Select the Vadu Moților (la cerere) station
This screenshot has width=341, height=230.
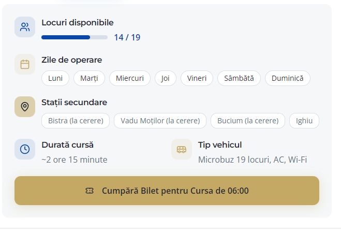pyautogui.click(x=160, y=121)
